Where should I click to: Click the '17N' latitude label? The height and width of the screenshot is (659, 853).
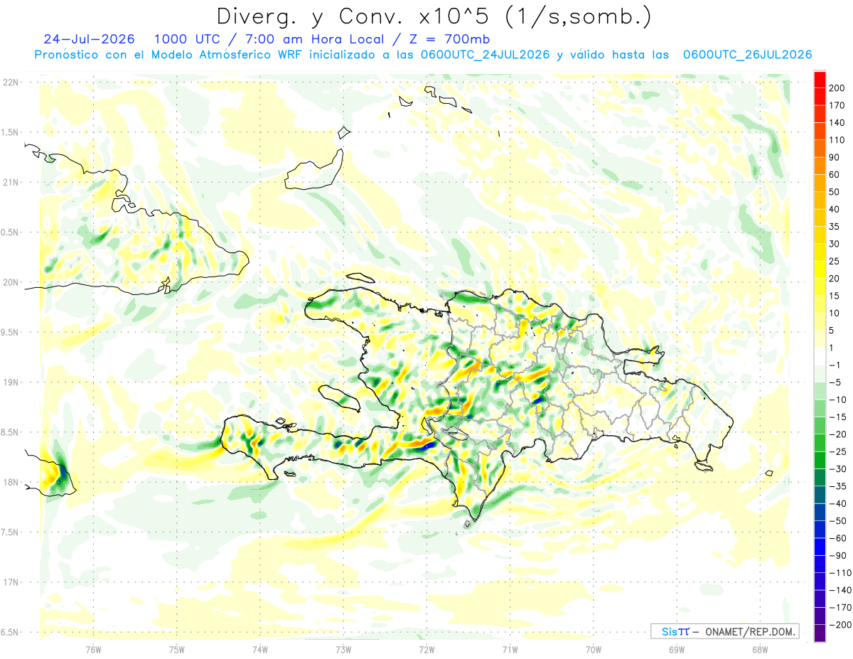10,582
